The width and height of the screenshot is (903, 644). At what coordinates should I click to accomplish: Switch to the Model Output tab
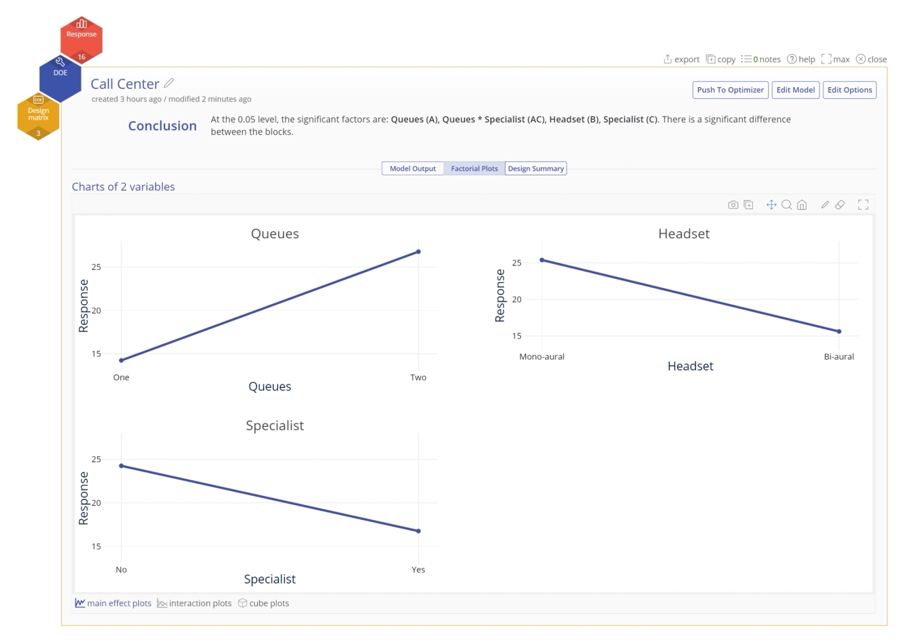[413, 168]
